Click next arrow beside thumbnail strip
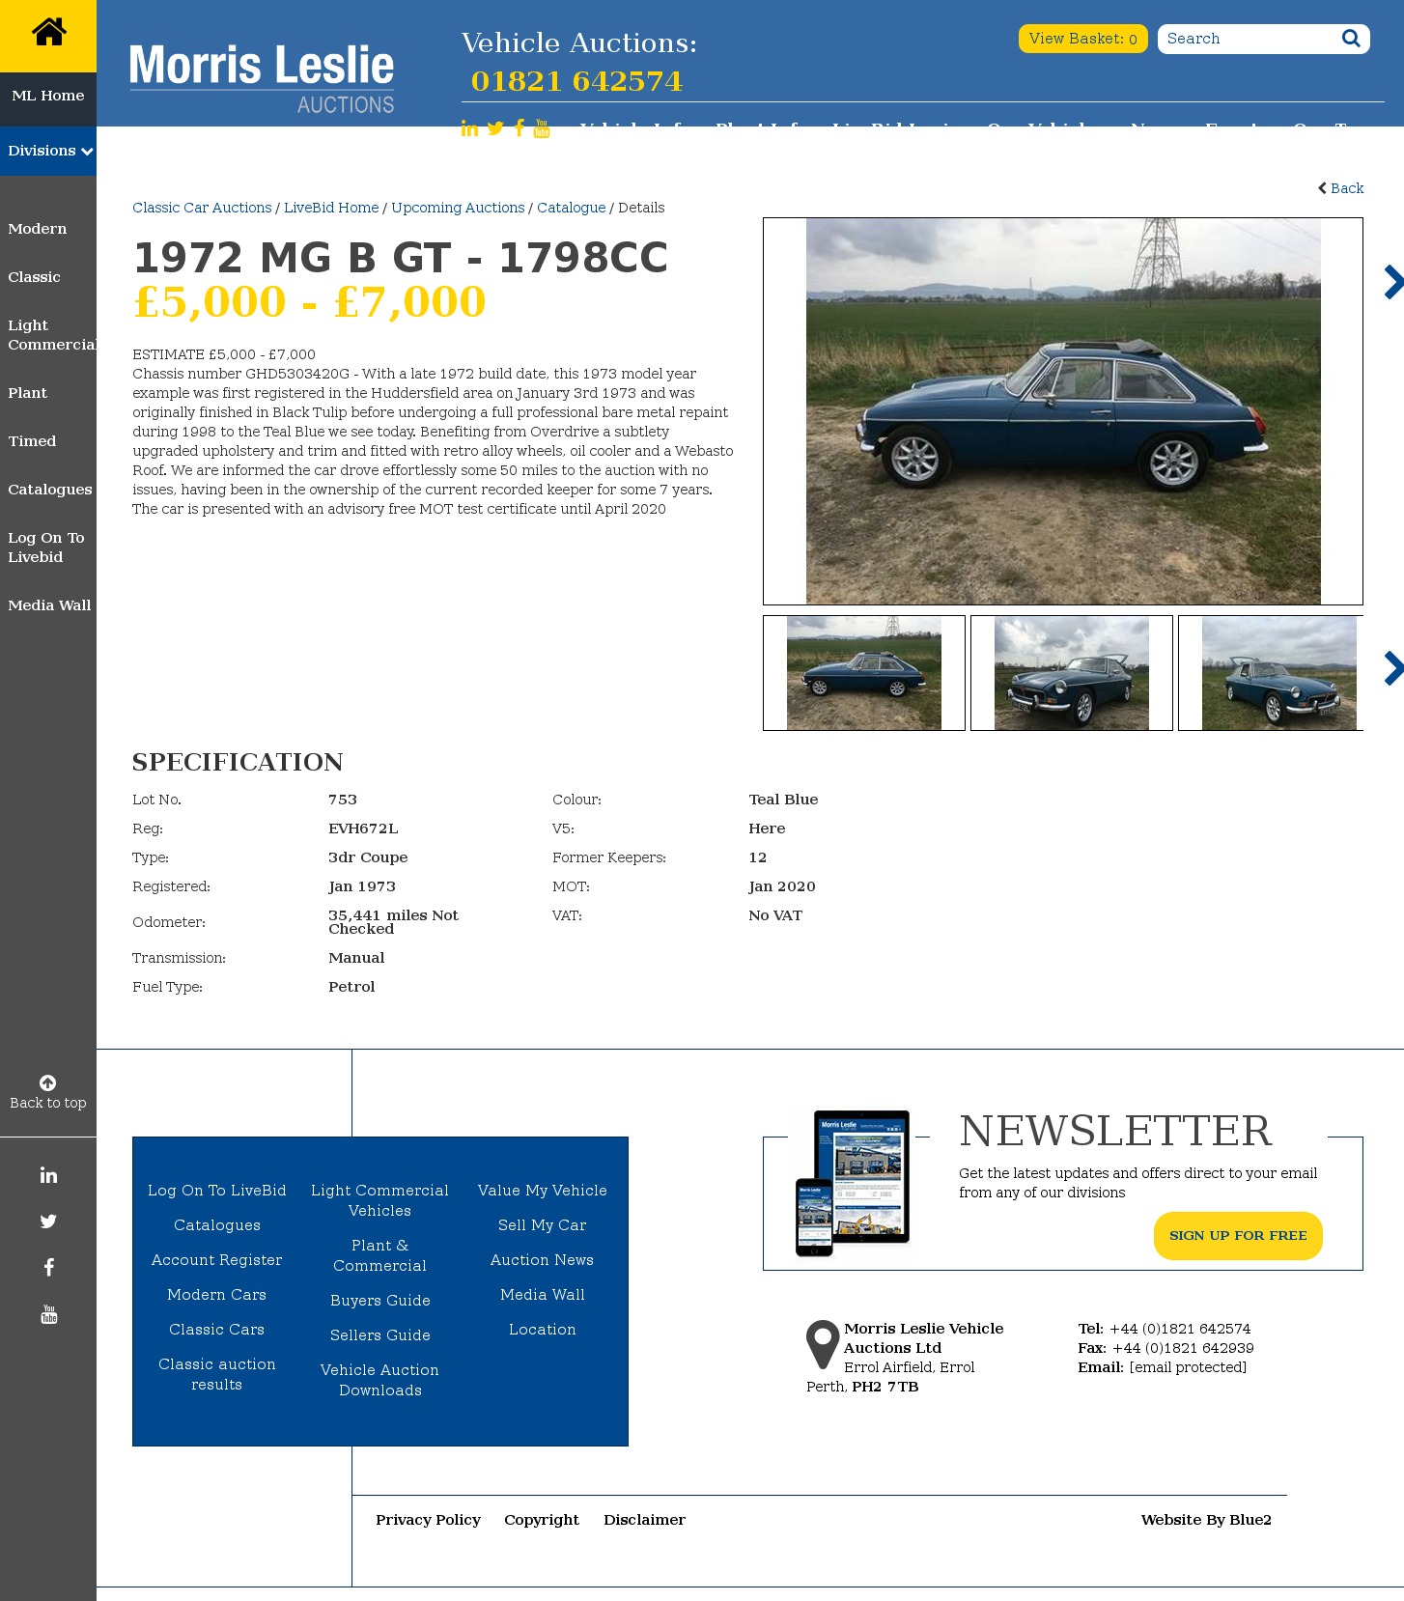 [1393, 668]
